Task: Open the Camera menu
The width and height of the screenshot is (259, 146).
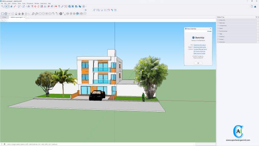Action: tap(14, 3)
